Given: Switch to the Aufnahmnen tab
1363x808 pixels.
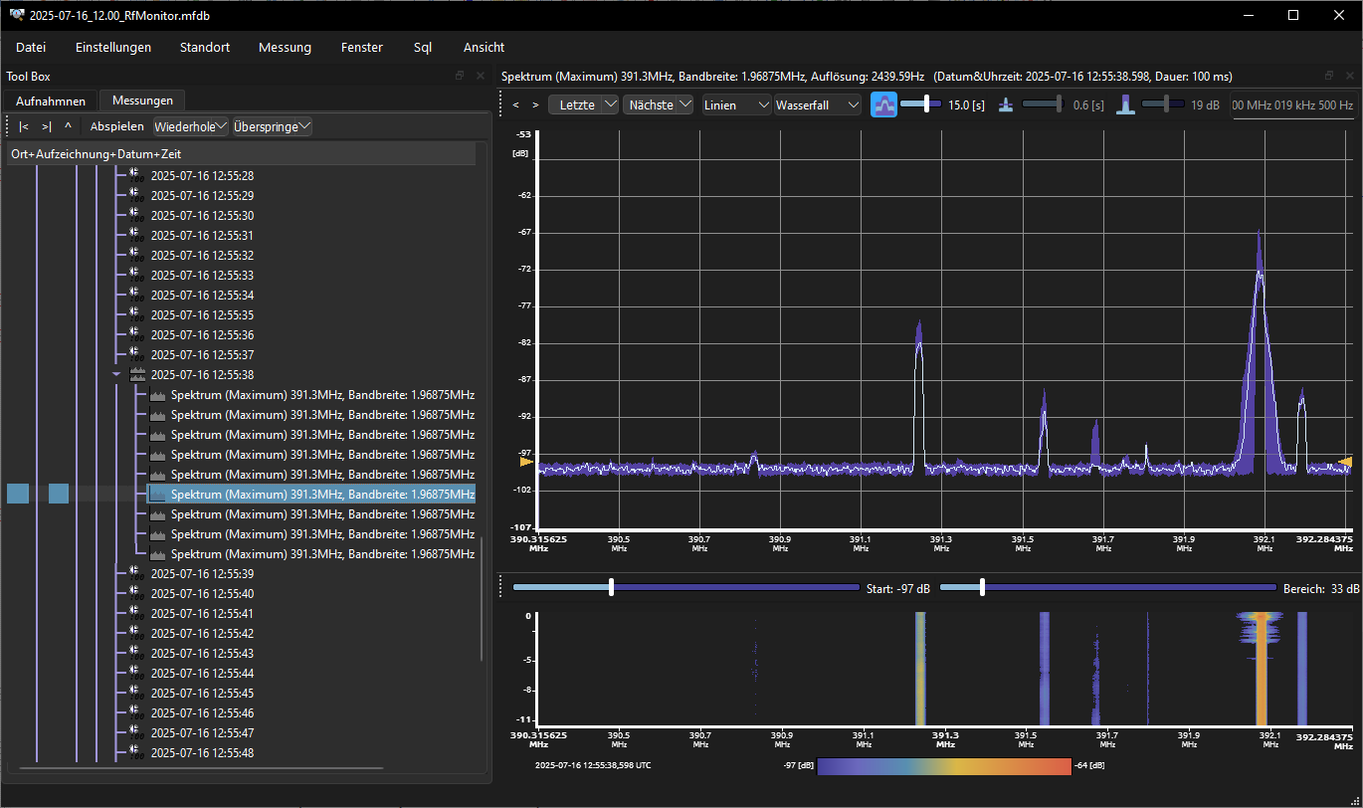Looking at the screenshot, I should 50,101.
